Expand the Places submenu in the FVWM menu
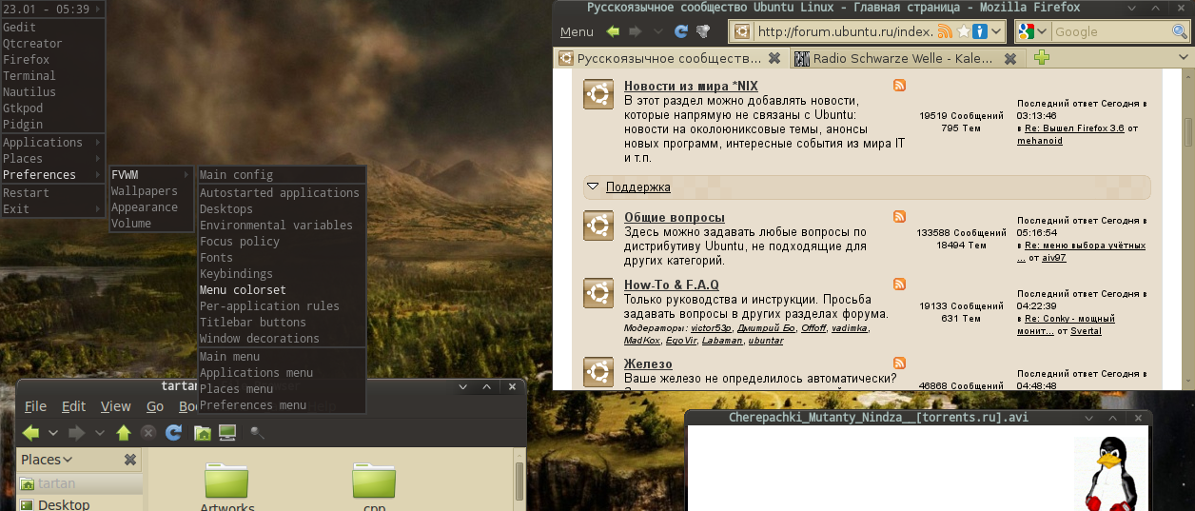The image size is (1195, 511). (x=53, y=159)
